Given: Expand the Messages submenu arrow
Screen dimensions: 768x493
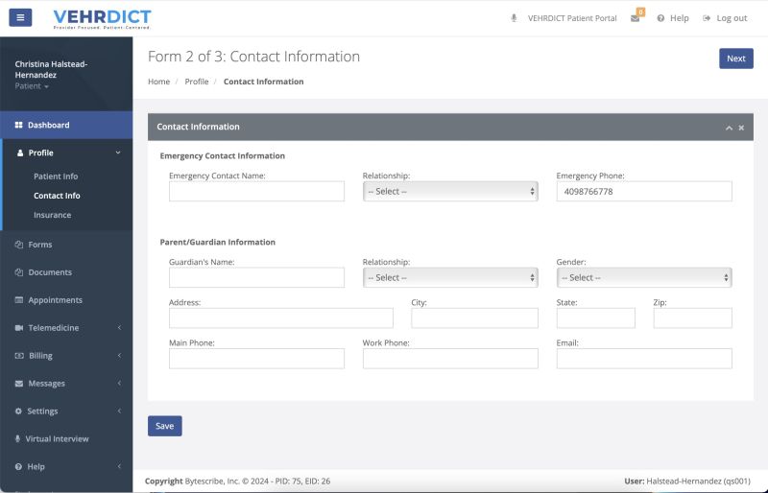Looking at the screenshot, I should (119, 384).
